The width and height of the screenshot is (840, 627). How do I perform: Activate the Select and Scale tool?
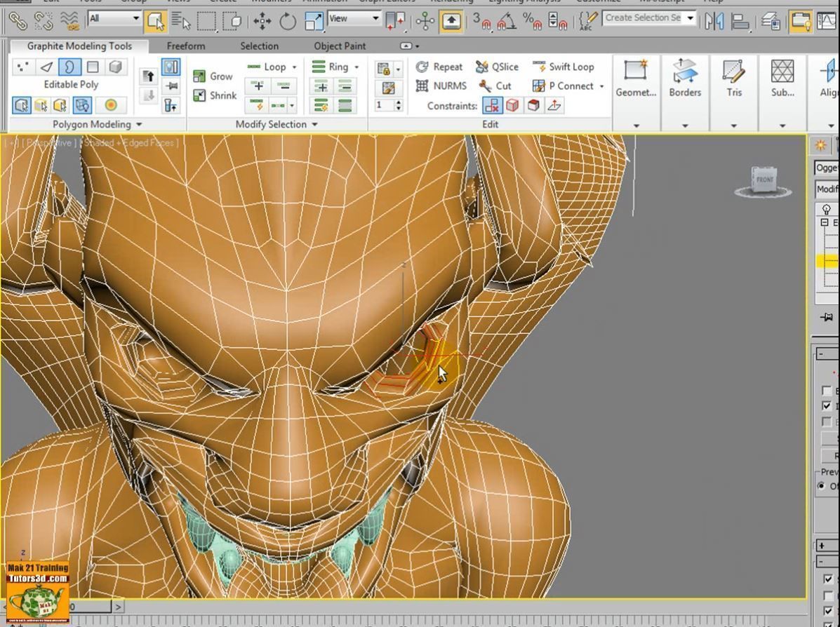click(x=314, y=22)
